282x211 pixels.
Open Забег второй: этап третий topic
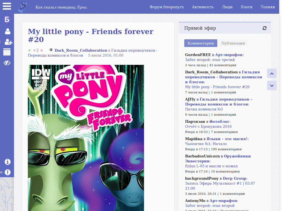tap(210, 60)
